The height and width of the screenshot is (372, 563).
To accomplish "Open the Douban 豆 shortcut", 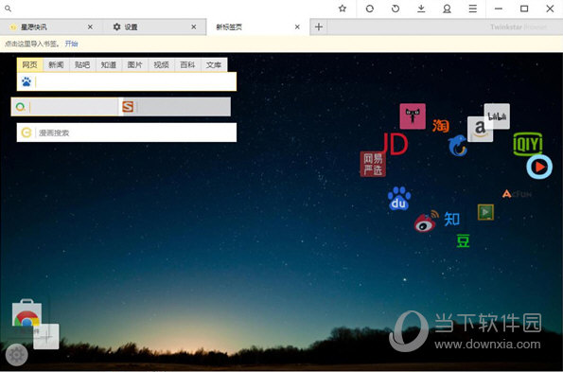I will (464, 240).
